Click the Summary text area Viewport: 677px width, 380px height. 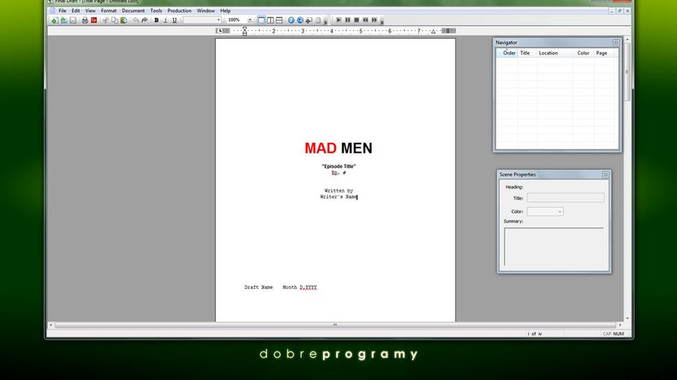point(554,247)
